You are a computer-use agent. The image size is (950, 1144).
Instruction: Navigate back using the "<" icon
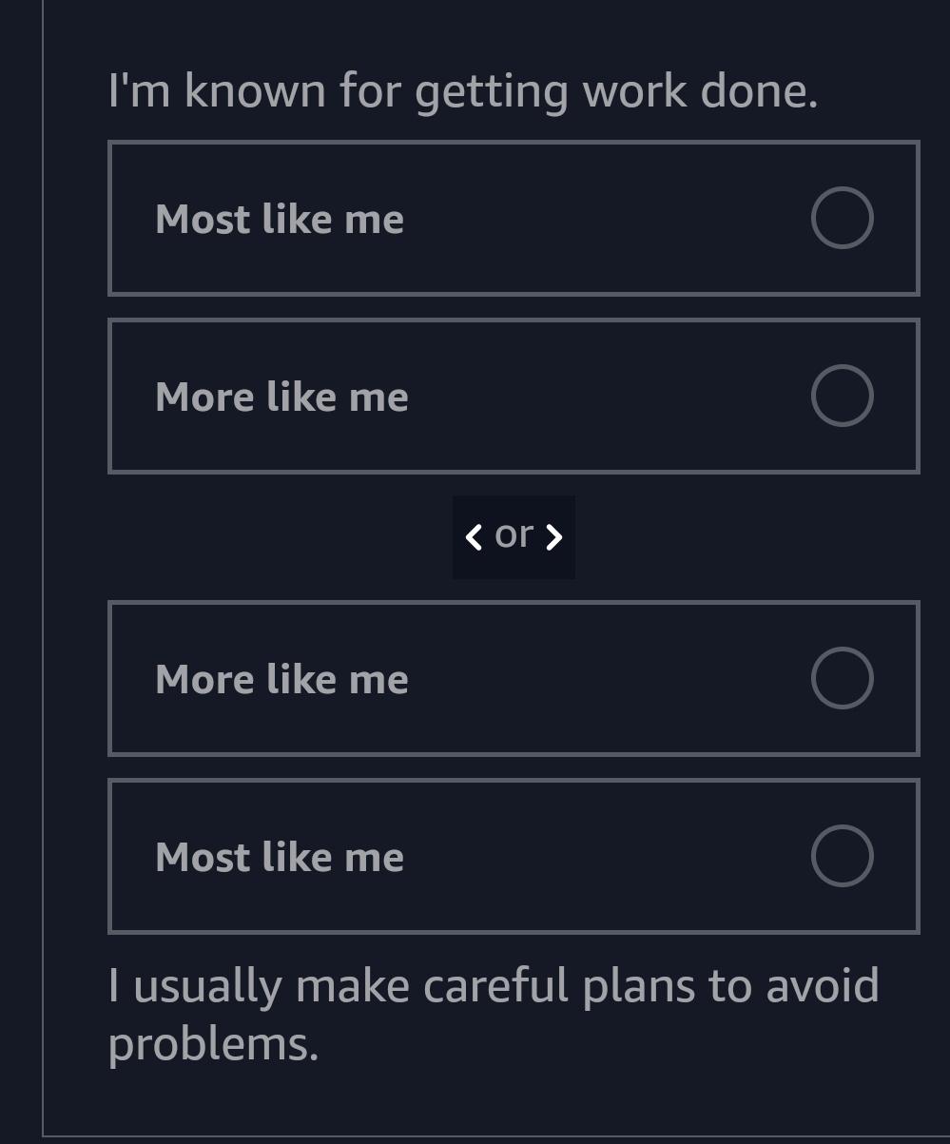tap(473, 536)
